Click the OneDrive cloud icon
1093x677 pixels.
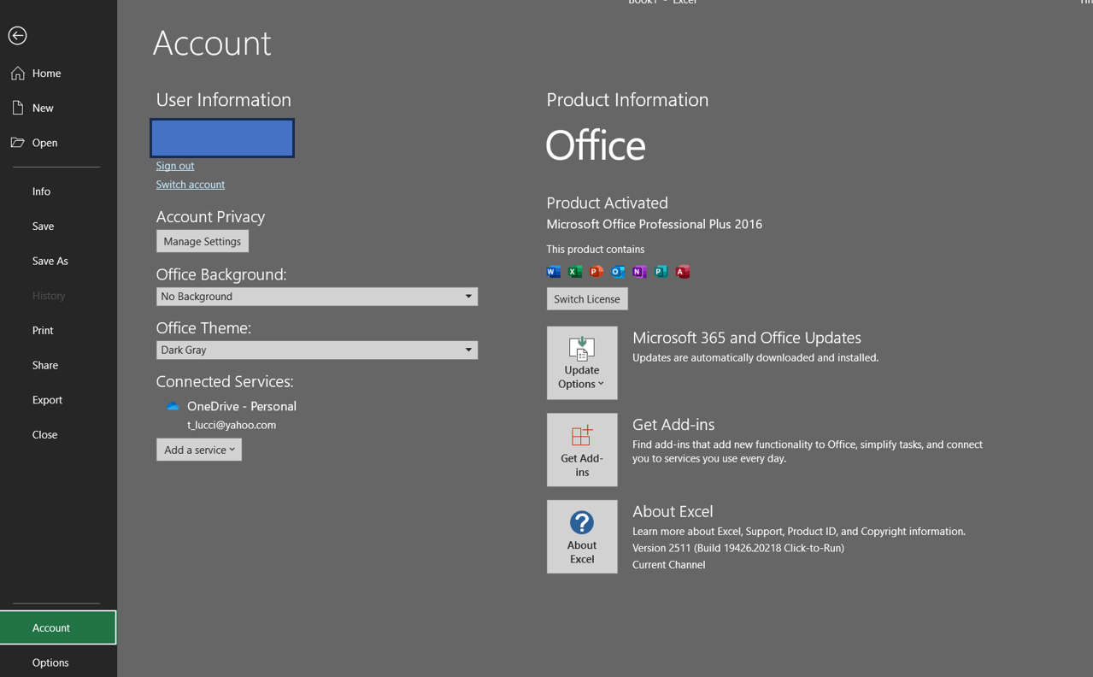pos(173,407)
